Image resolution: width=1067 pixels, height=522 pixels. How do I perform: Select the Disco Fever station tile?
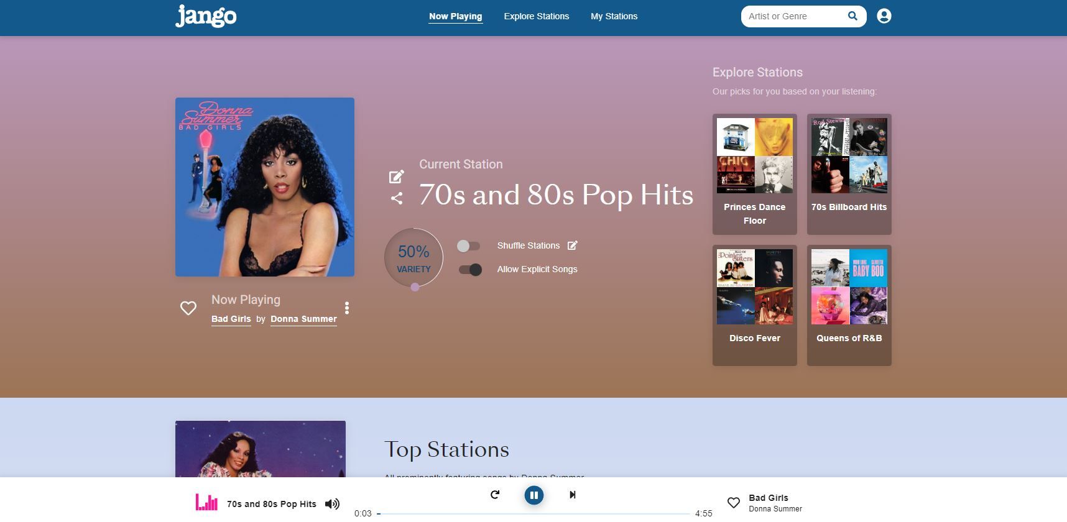click(x=754, y=304)
